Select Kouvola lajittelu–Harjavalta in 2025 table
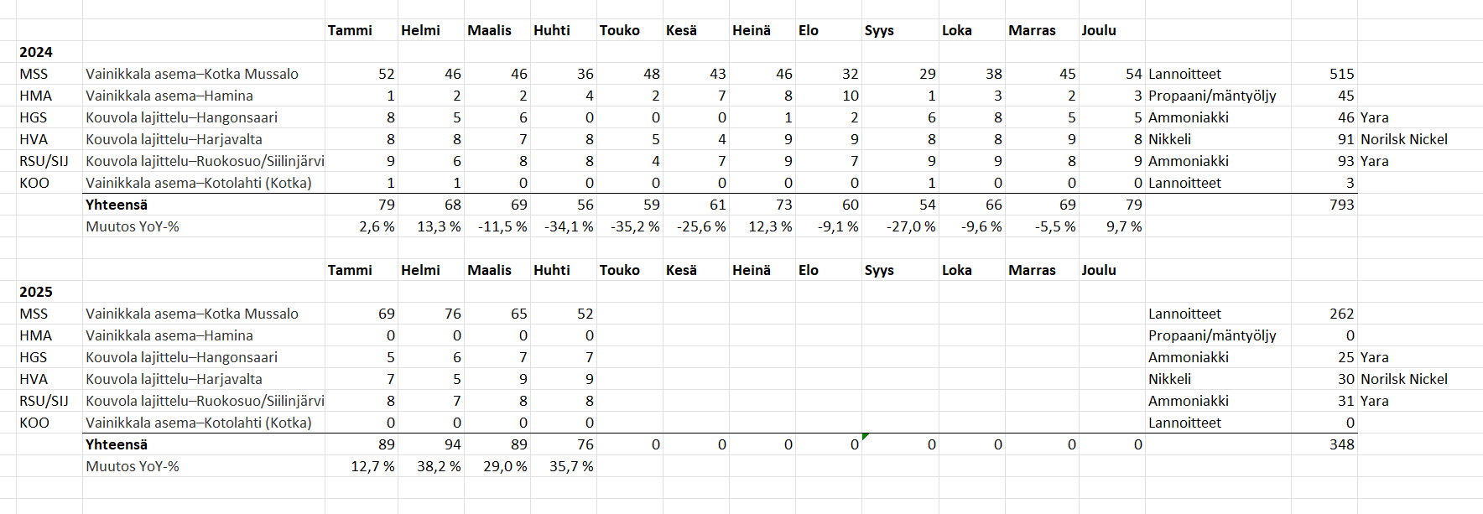Screen dimensions: 1483x514 (174, 379)
